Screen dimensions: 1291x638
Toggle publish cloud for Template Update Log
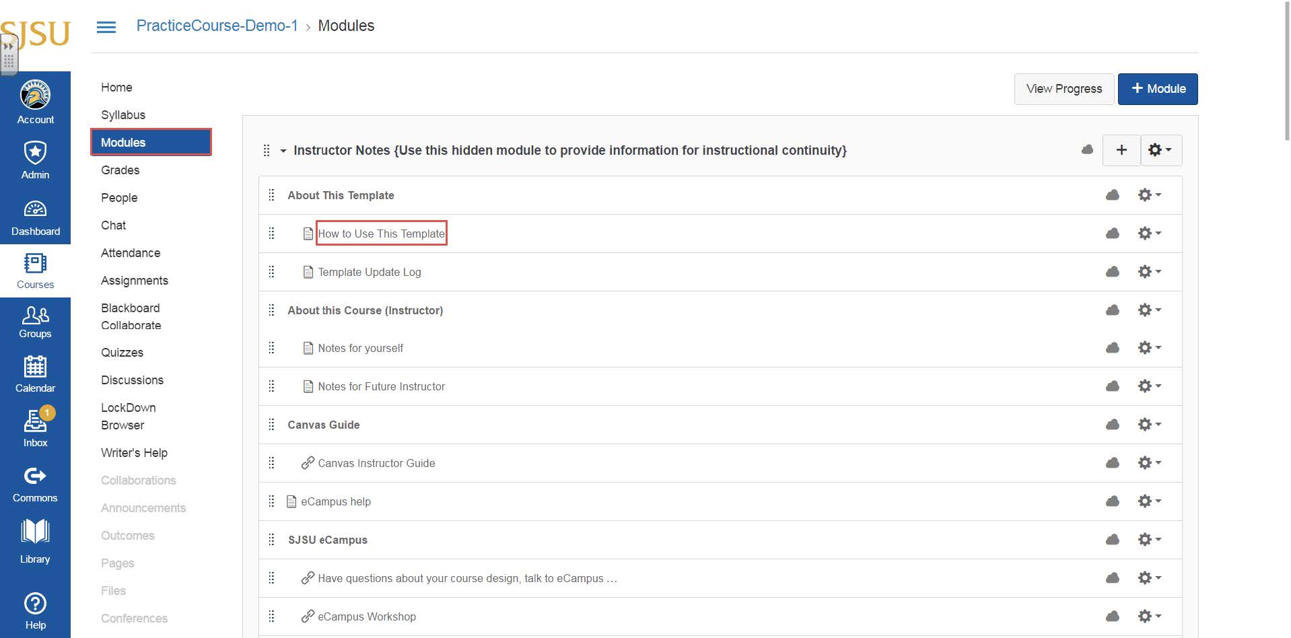coord(1113,272)
